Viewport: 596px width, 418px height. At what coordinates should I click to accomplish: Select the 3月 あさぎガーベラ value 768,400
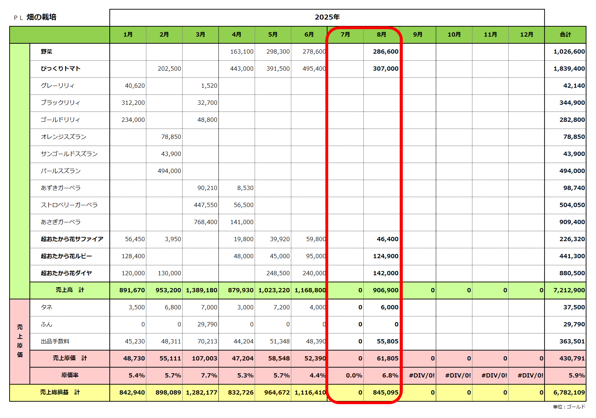[205, 222]
